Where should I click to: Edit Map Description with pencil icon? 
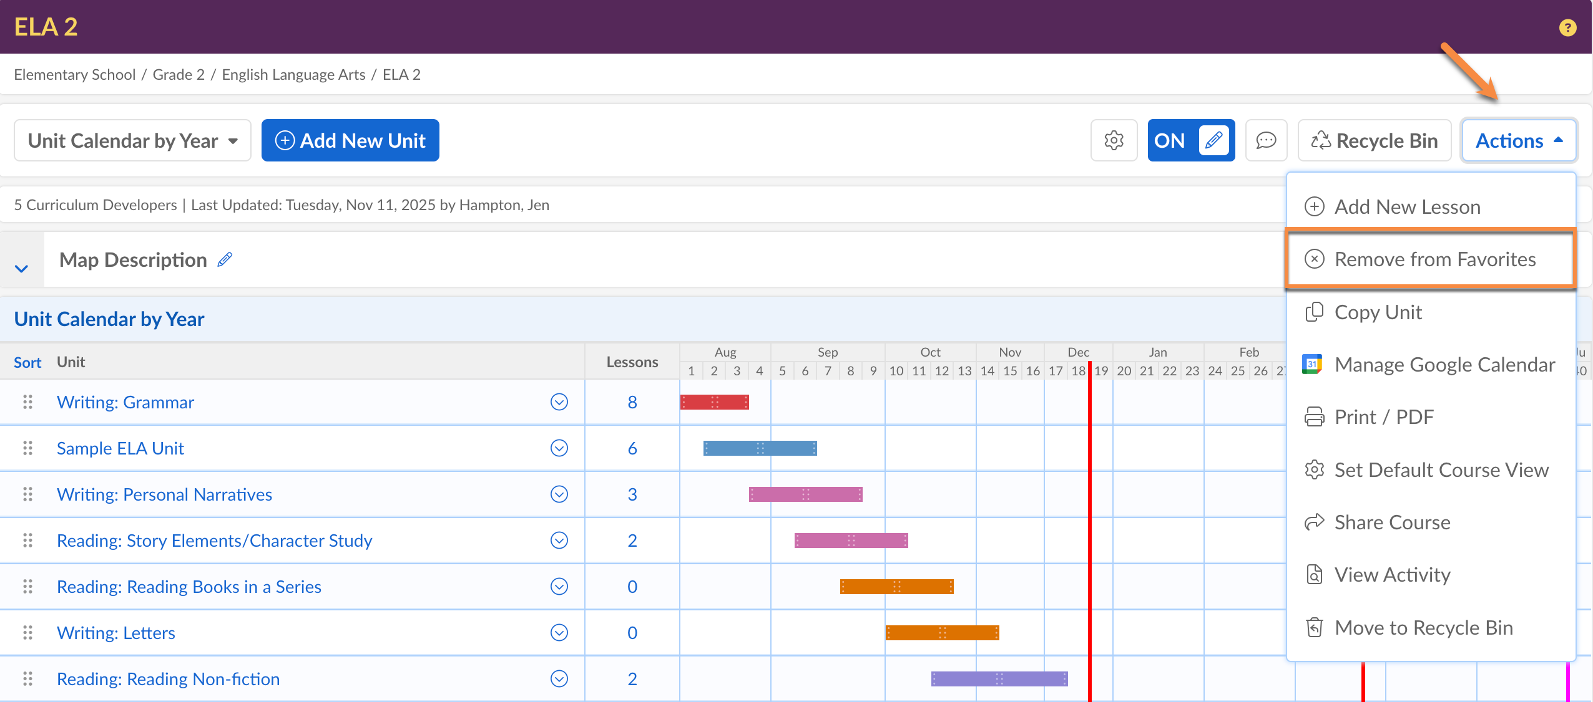coord(225,259)
